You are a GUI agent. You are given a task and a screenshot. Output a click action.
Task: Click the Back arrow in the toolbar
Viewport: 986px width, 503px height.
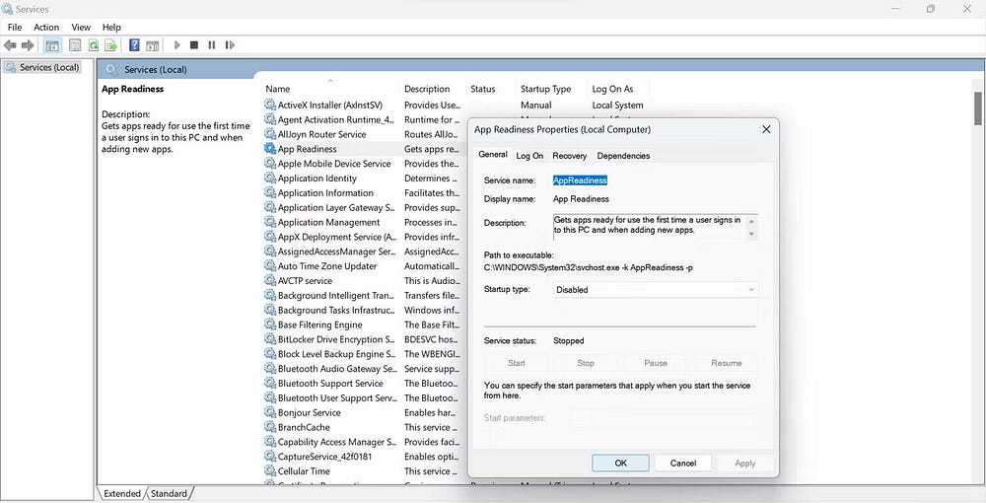tap(10, 45)
